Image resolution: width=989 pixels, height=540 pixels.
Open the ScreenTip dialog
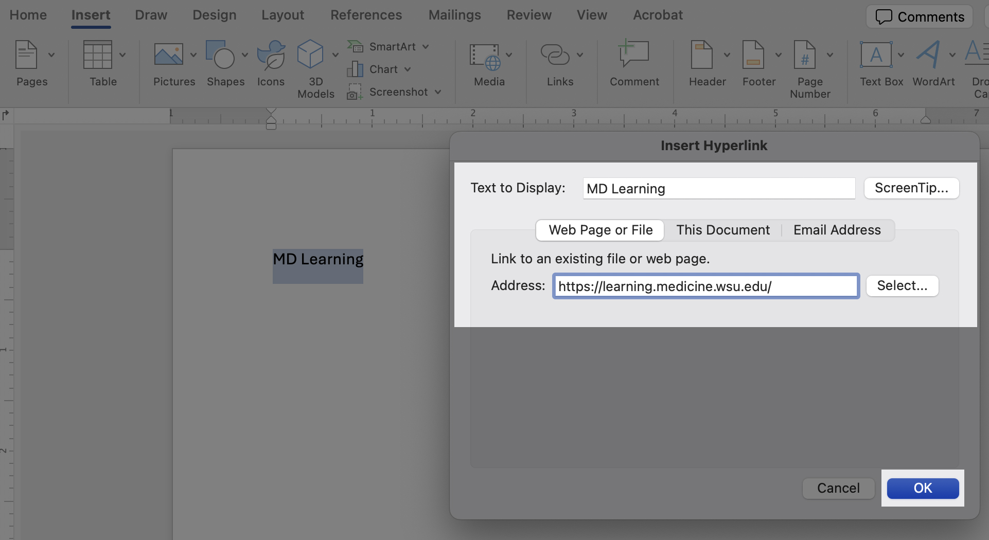(x=911, y=188)
